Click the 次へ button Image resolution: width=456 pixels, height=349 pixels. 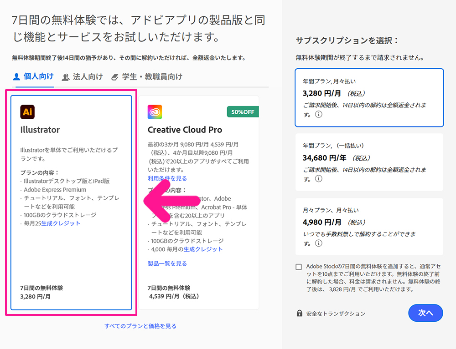426,313
